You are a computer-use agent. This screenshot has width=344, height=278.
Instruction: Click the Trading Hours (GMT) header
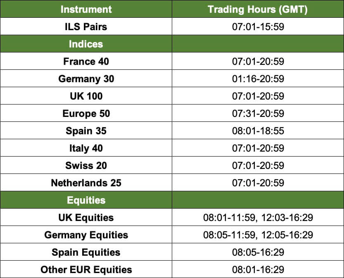[x=258, y=9]
